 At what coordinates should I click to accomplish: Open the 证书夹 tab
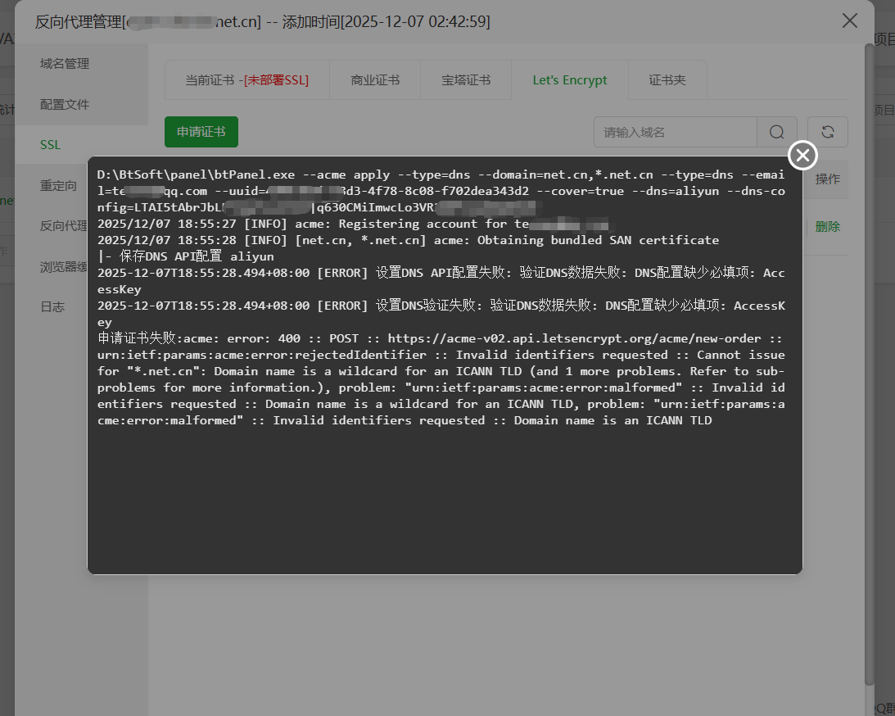[667, 80]
